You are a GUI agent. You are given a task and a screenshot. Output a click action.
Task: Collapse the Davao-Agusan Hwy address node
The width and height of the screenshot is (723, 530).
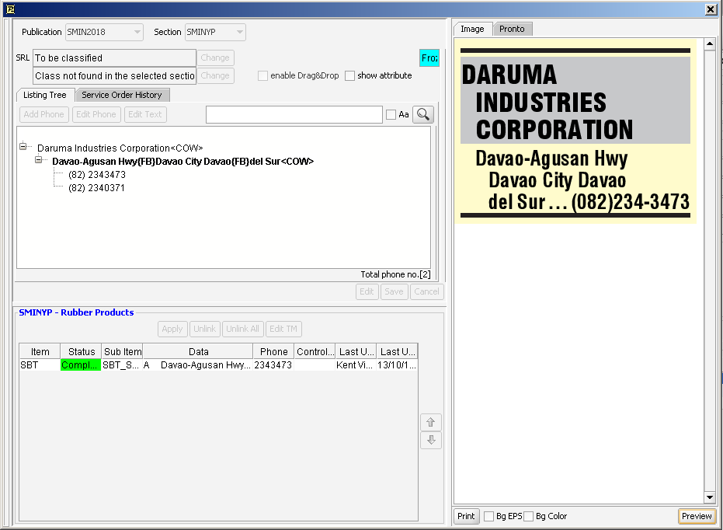point(39,159)
